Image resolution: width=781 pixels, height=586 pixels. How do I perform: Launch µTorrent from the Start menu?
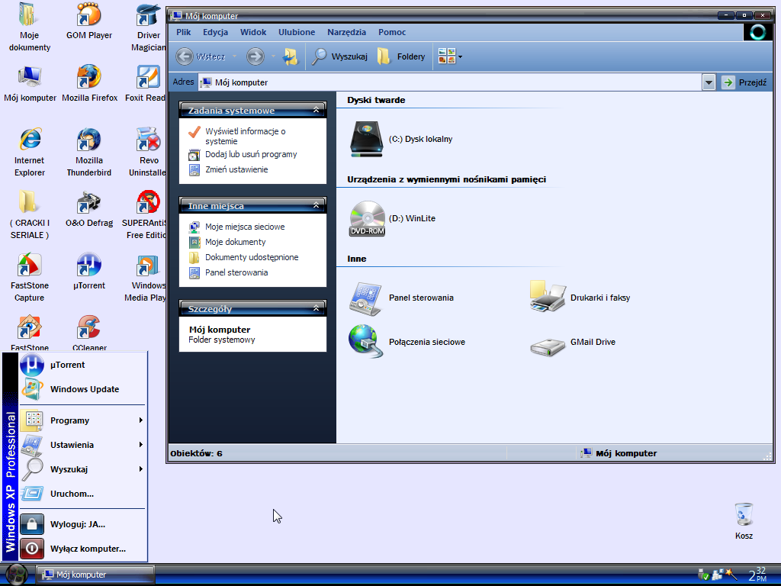coord(82,365)
